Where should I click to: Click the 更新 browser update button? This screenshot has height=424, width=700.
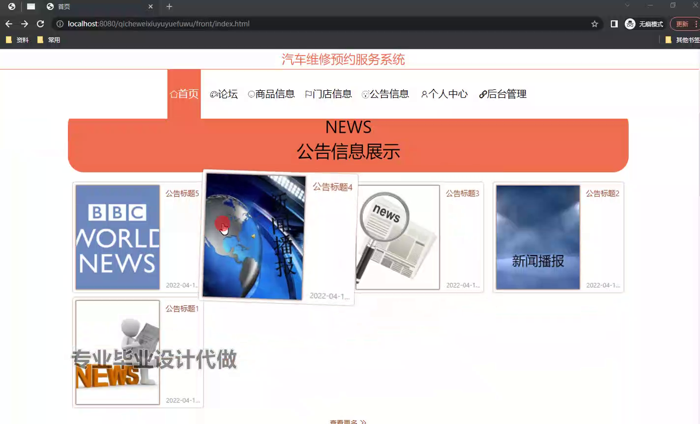[682, 24]
